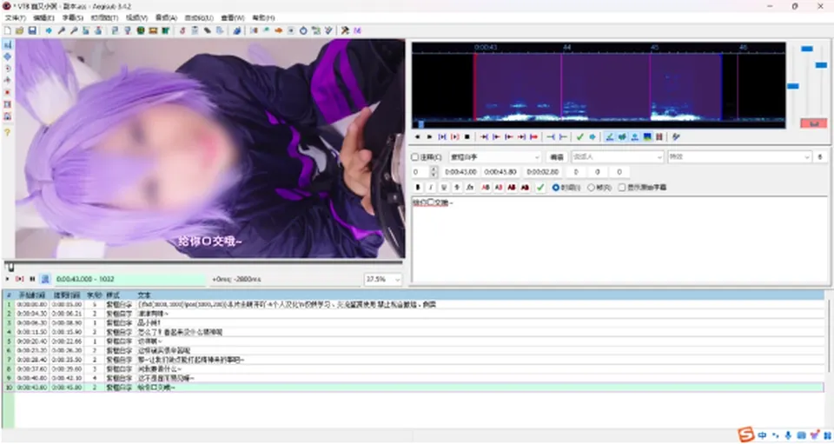834x444 pixels.
Task: Open the 37.5% video zoom dropdown
Action: 383,279
